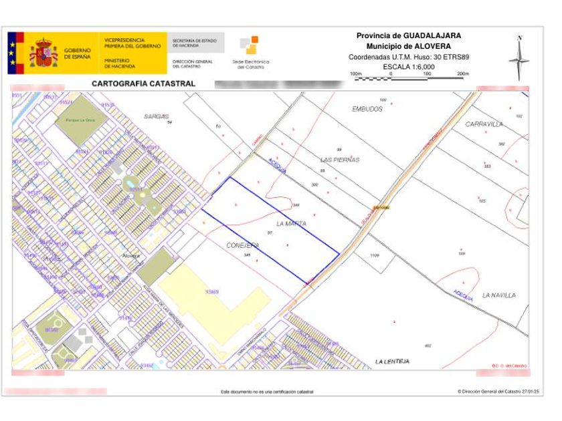Click the 'EMBUDOS' area label
The image size is (562, 421).
pyautogui.click(x=367, y=109)
